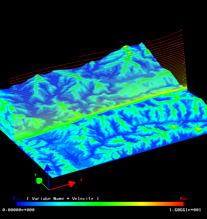
Task: Click the minimum value 0.00000e+000
Action: [19, 210]
